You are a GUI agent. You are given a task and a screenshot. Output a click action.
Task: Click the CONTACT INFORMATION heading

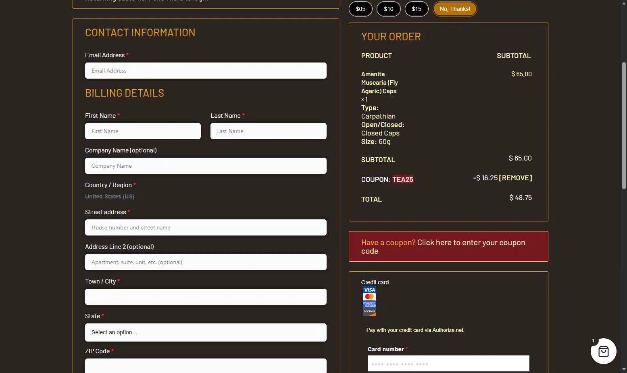pos(140,32)
